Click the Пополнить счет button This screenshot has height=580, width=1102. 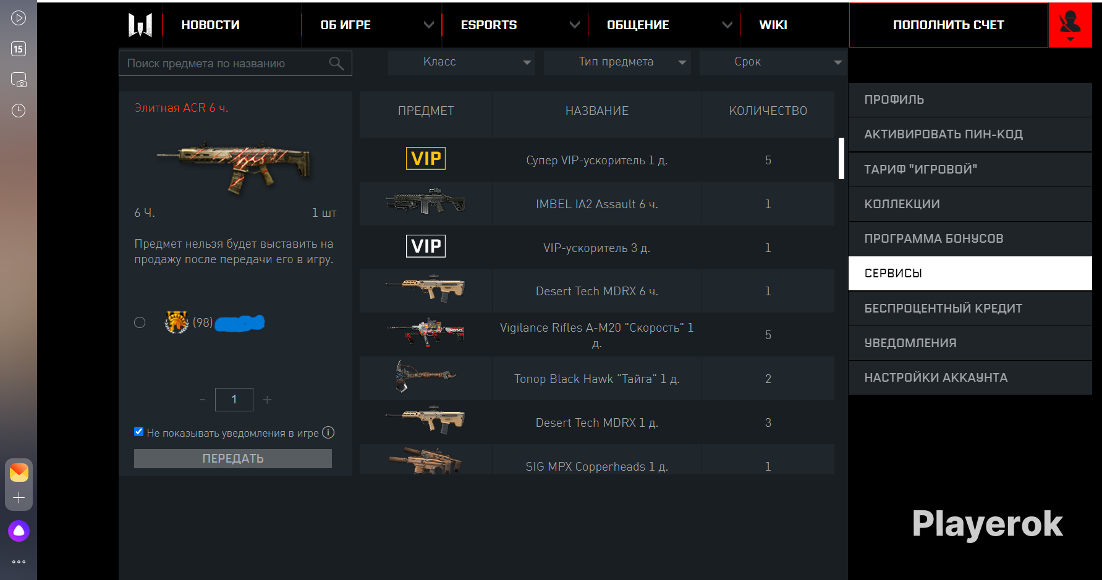[948, 25]
